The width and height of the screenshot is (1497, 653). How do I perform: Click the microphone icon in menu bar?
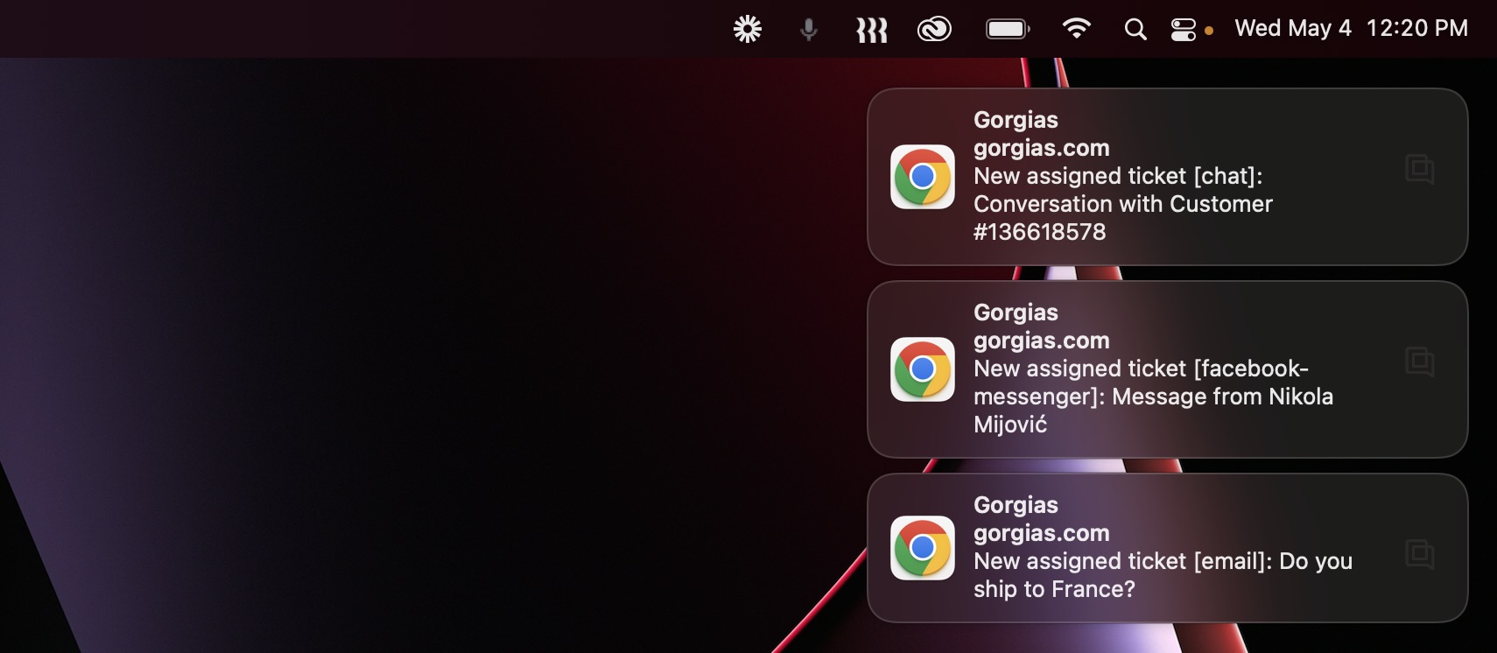809,30
